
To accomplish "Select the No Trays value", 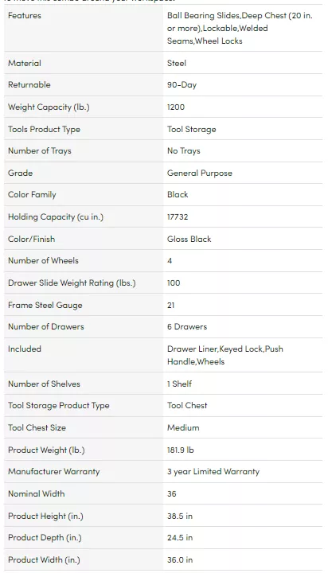I will click(184, 151).
